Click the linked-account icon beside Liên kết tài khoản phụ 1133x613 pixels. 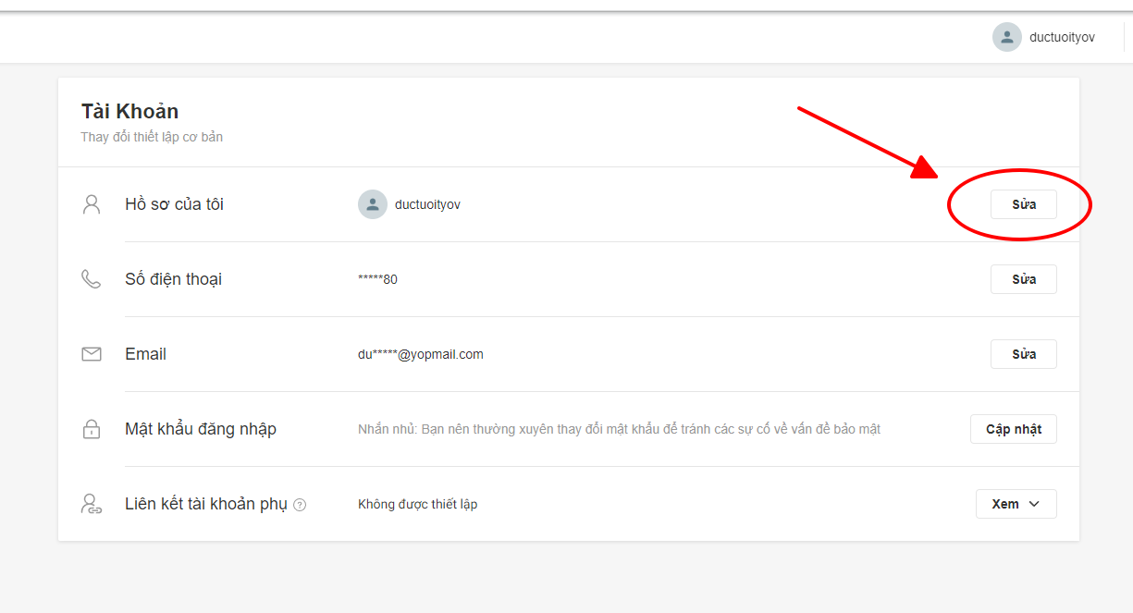click(92, 504)
